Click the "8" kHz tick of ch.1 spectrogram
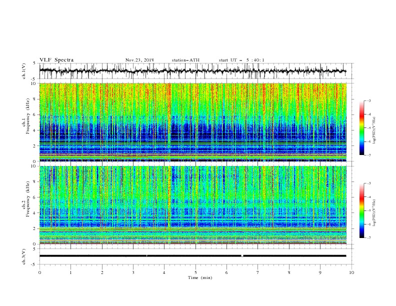 click(x=35, y=99)
